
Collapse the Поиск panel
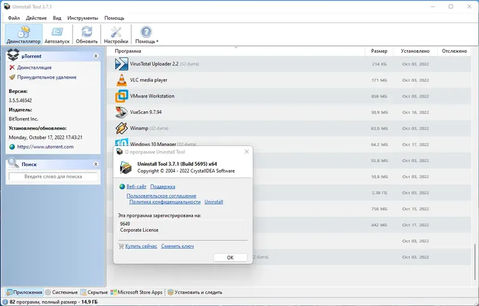(96, 164)
